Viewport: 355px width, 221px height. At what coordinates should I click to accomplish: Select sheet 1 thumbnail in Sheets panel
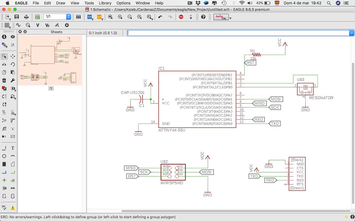[x=50, y=61]
